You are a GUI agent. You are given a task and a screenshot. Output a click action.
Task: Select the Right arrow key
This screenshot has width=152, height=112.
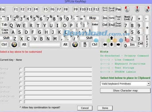click(118, 45)
